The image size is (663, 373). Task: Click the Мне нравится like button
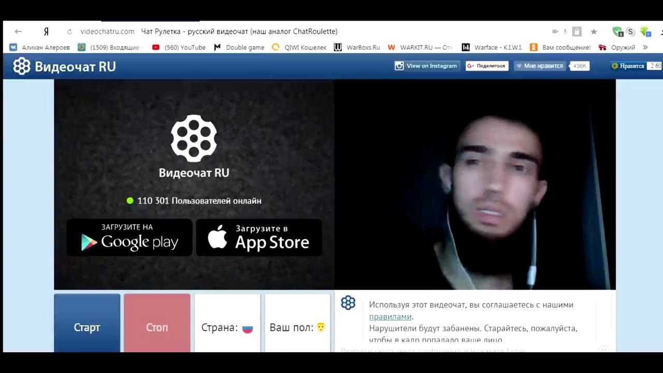click(x=539, y=66)
